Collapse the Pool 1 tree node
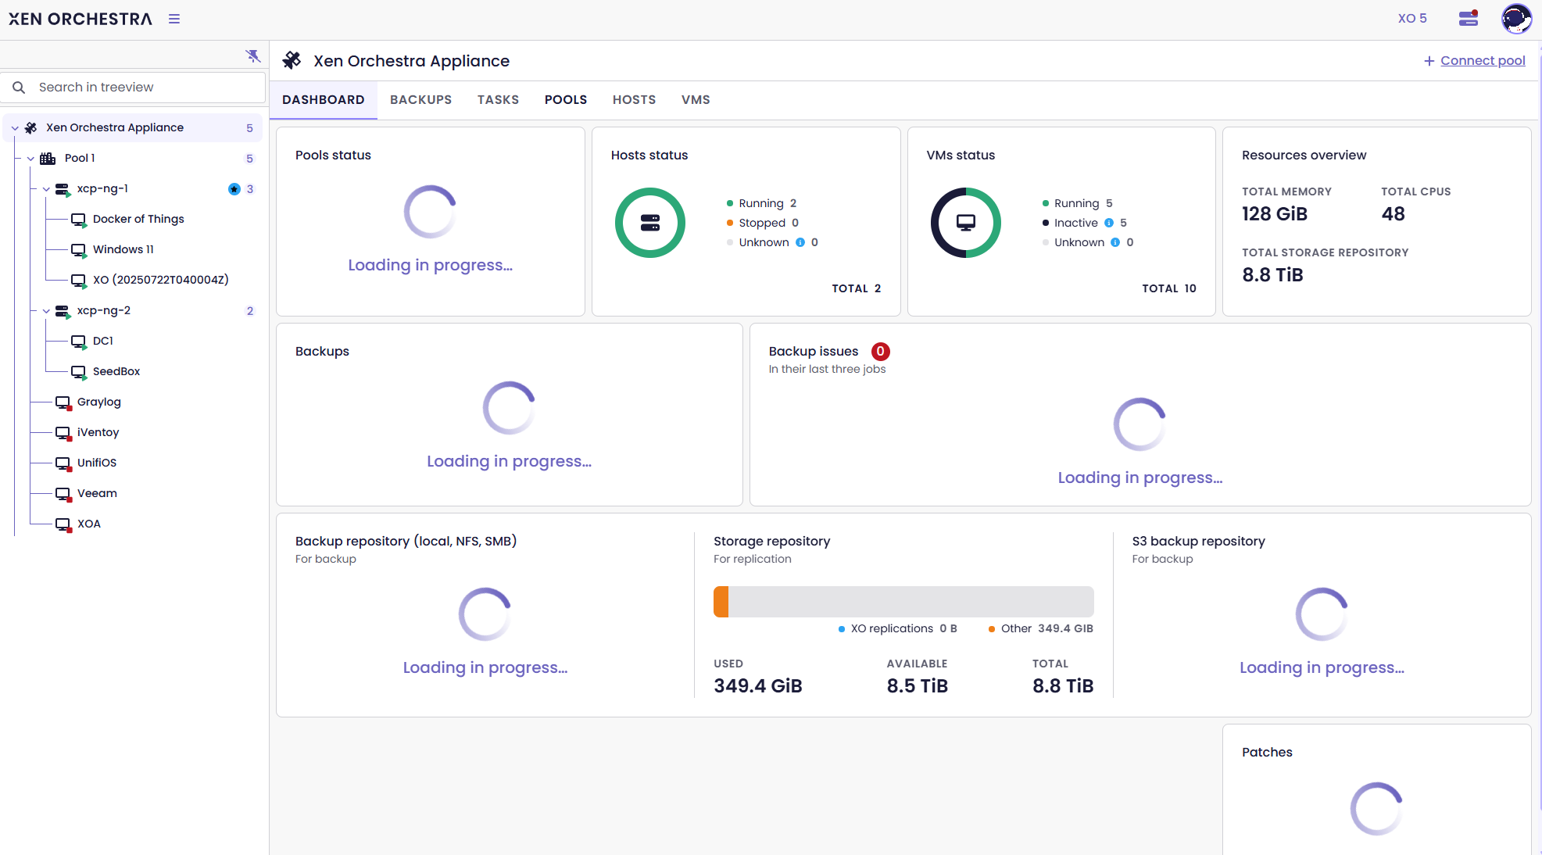This screenshot has height=855, width=1542. 30,159
